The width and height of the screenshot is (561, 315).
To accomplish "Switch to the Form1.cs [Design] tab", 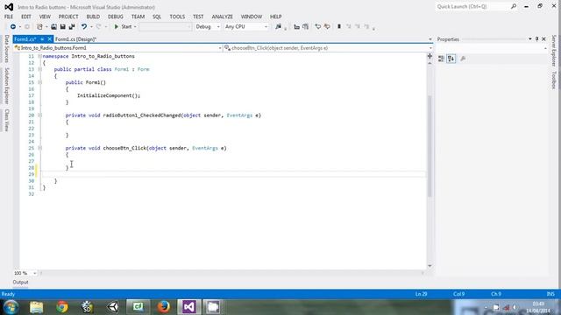I will point(76,39).
